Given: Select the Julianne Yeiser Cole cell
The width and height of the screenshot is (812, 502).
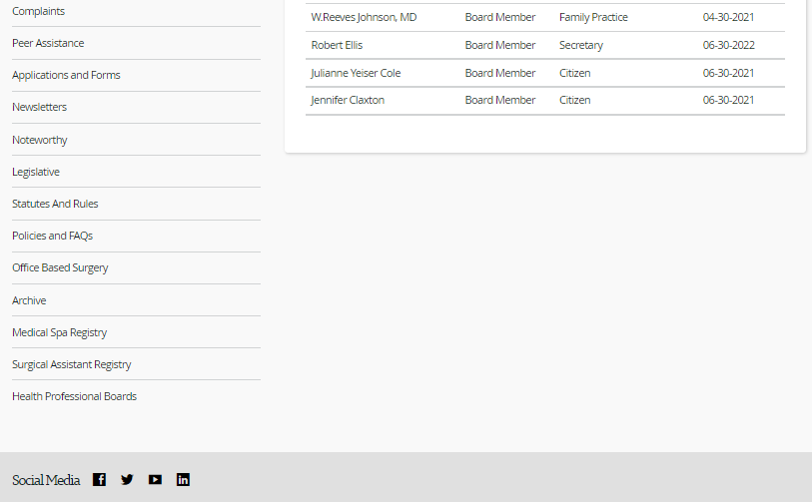Looking at the screenshot, I should click(356, 73).
